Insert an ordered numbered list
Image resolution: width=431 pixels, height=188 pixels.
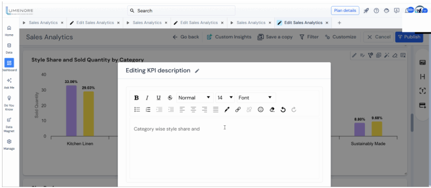(148, 109)
